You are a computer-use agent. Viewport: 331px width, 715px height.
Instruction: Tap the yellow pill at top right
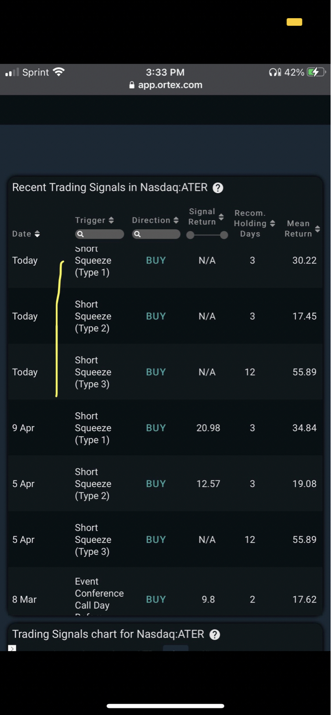(x=294, y=22)
